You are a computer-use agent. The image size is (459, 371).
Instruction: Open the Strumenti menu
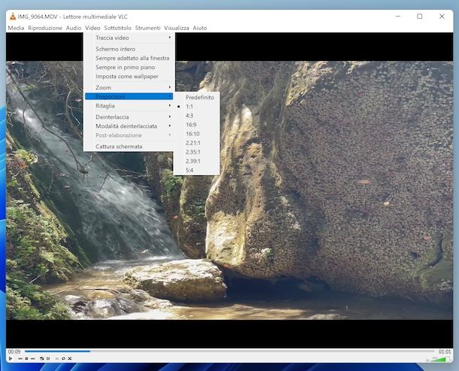[x=147, y=28]
